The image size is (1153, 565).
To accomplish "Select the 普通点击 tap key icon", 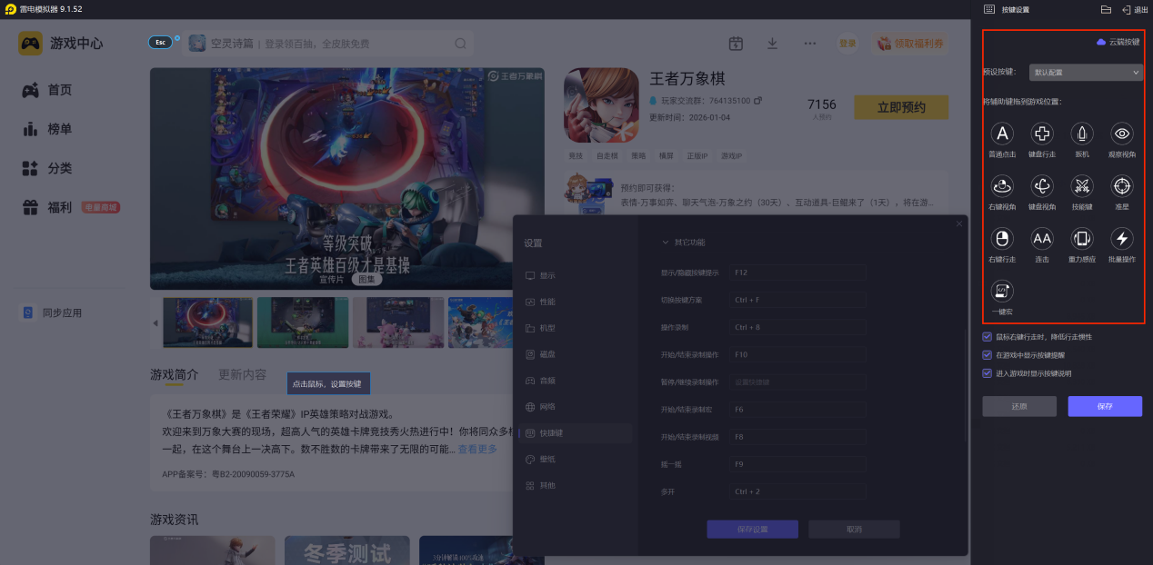I will click(1002, 134).
